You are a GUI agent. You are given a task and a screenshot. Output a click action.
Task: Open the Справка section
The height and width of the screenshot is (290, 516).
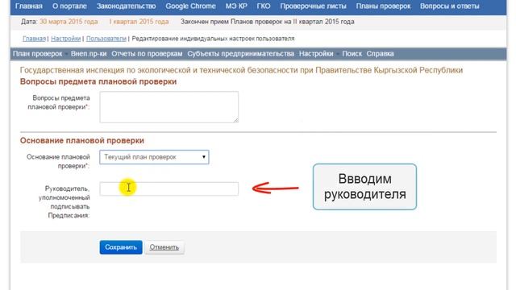pyautogui.click(x=380, y=54)
